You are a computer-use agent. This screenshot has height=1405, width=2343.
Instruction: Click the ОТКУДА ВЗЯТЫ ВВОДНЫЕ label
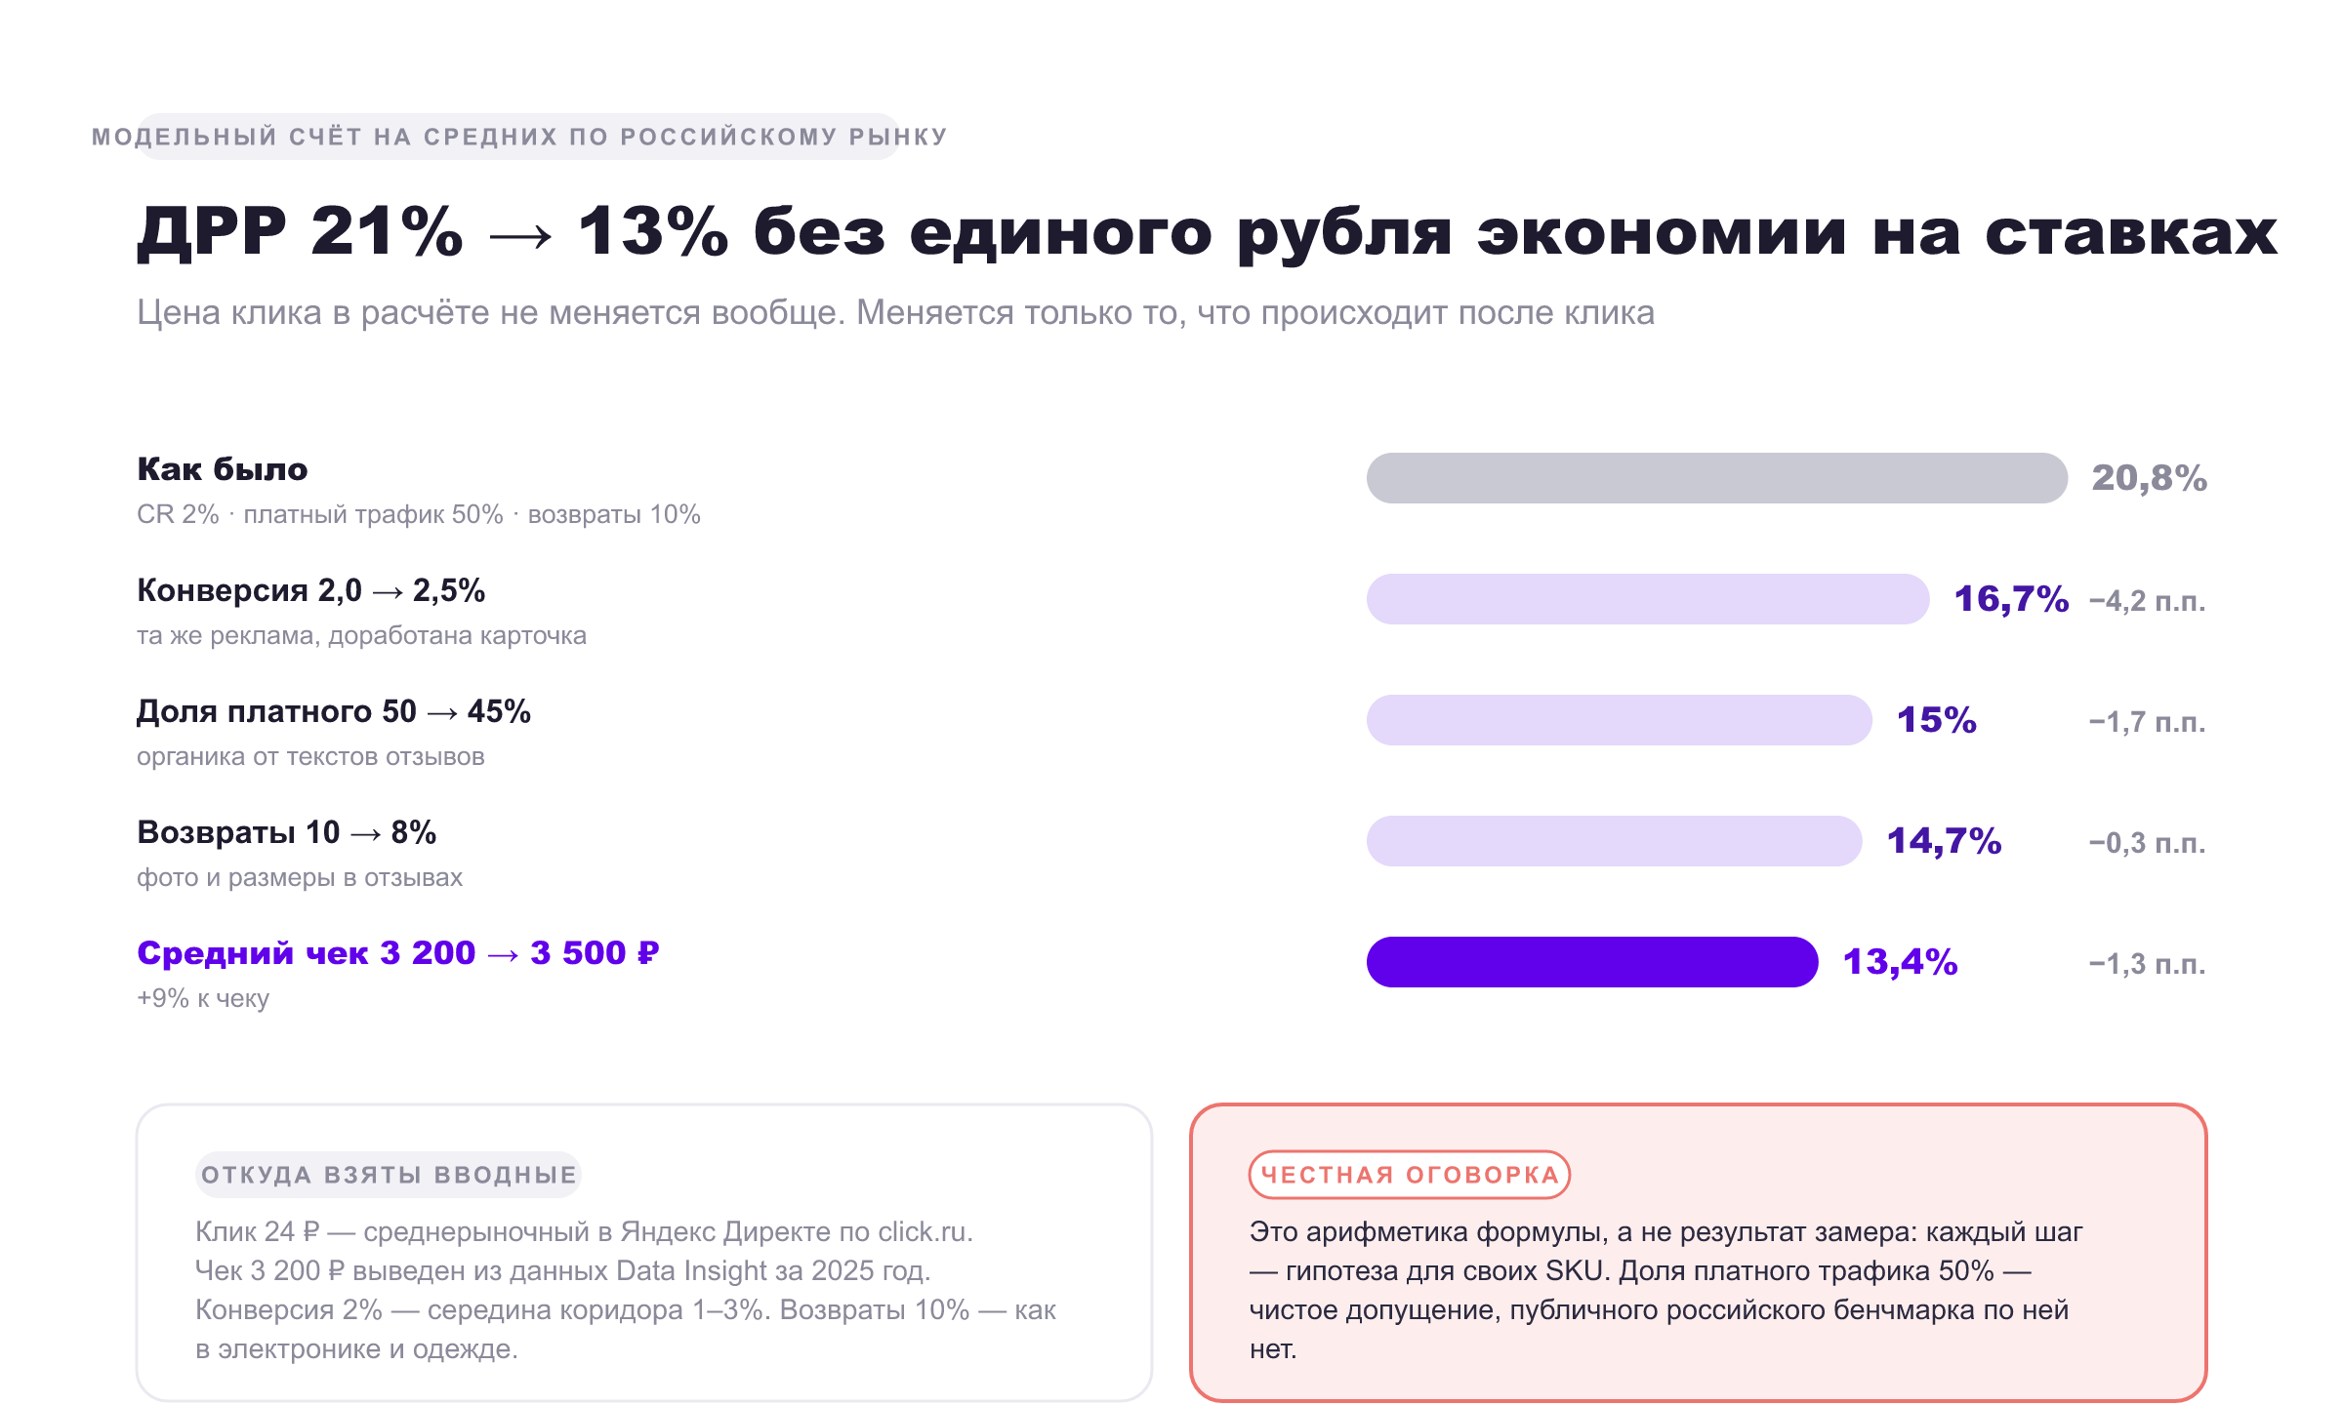(x=389, y=1175)
